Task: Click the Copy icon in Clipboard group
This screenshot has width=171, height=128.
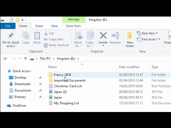Action: tap(26, 35)
